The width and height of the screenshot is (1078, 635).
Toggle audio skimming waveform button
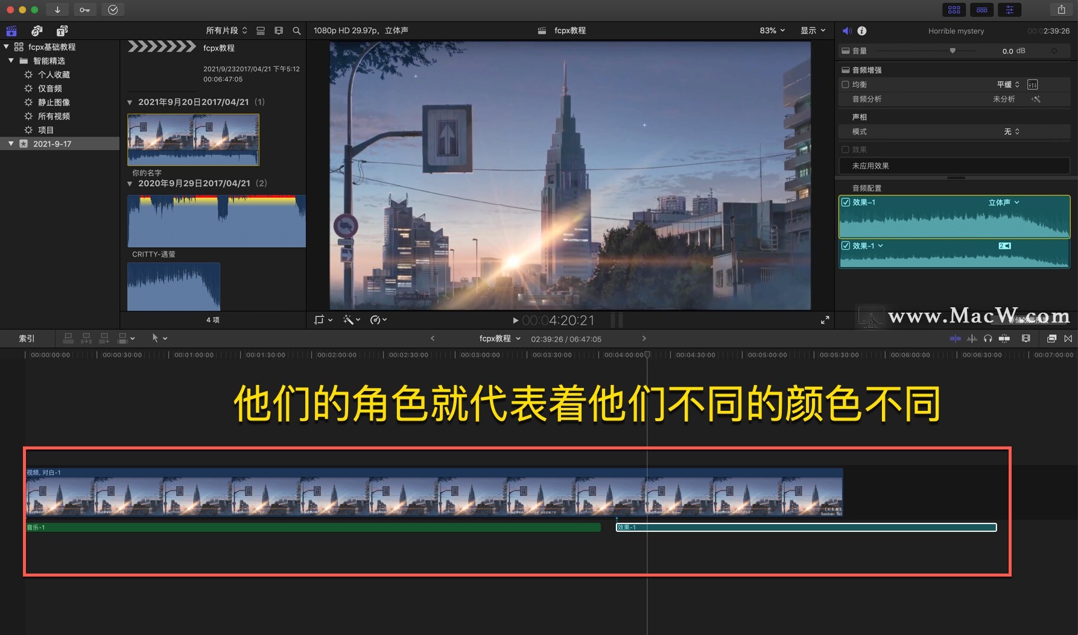(x=972, y=339)
